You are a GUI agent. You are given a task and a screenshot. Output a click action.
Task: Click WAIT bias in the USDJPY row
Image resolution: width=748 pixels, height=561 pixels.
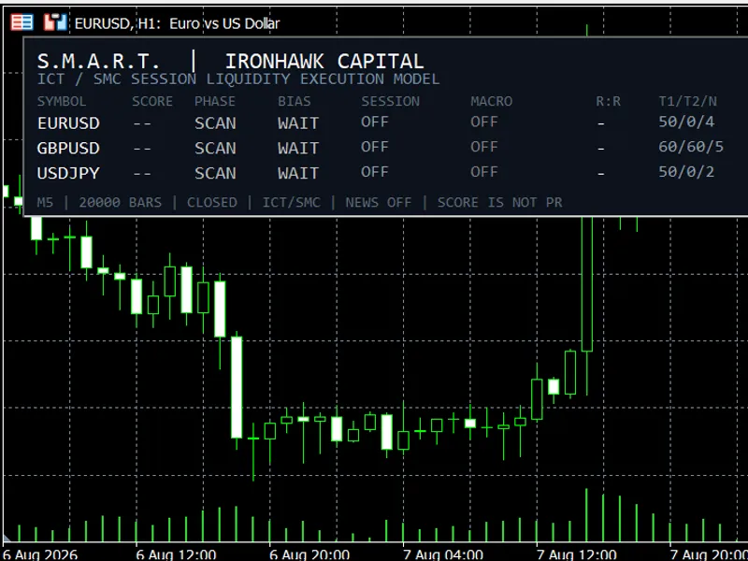(x=298, y=173)
